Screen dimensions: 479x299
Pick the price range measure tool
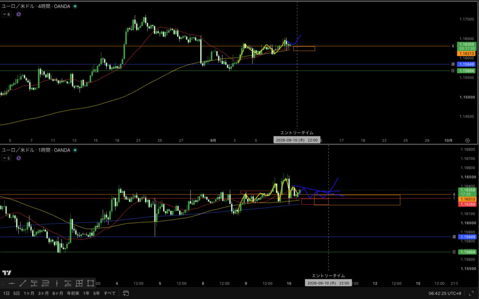79,283
